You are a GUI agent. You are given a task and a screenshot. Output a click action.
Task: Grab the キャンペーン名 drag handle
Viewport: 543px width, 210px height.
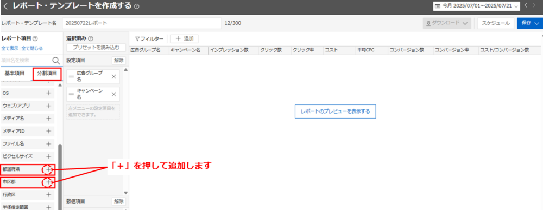[x=71, y=94]
